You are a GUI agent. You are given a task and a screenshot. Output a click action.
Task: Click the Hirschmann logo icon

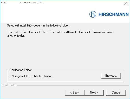pyautogui.click(x=93, y=14)
